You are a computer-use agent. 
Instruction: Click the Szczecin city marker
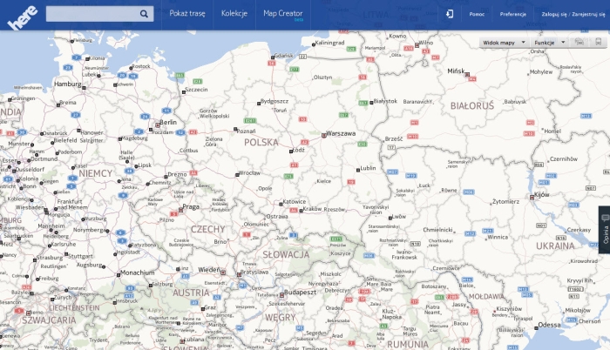tap(184, 92)
